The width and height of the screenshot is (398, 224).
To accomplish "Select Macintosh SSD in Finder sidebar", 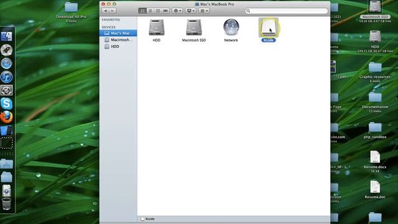I will click(118, 40).
